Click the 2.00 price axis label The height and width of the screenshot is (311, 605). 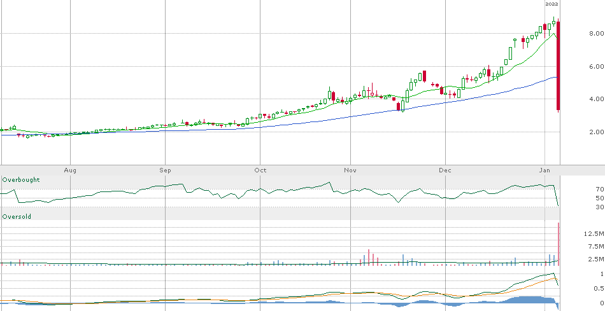pyautogui.click(x=597, y=132)
